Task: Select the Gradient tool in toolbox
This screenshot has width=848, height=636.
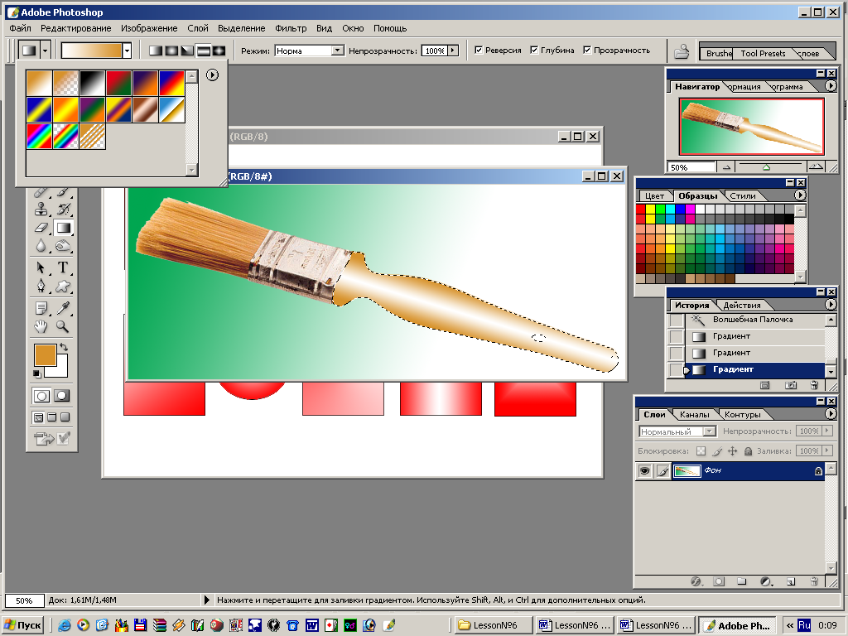Action: [x=63, y=228]
